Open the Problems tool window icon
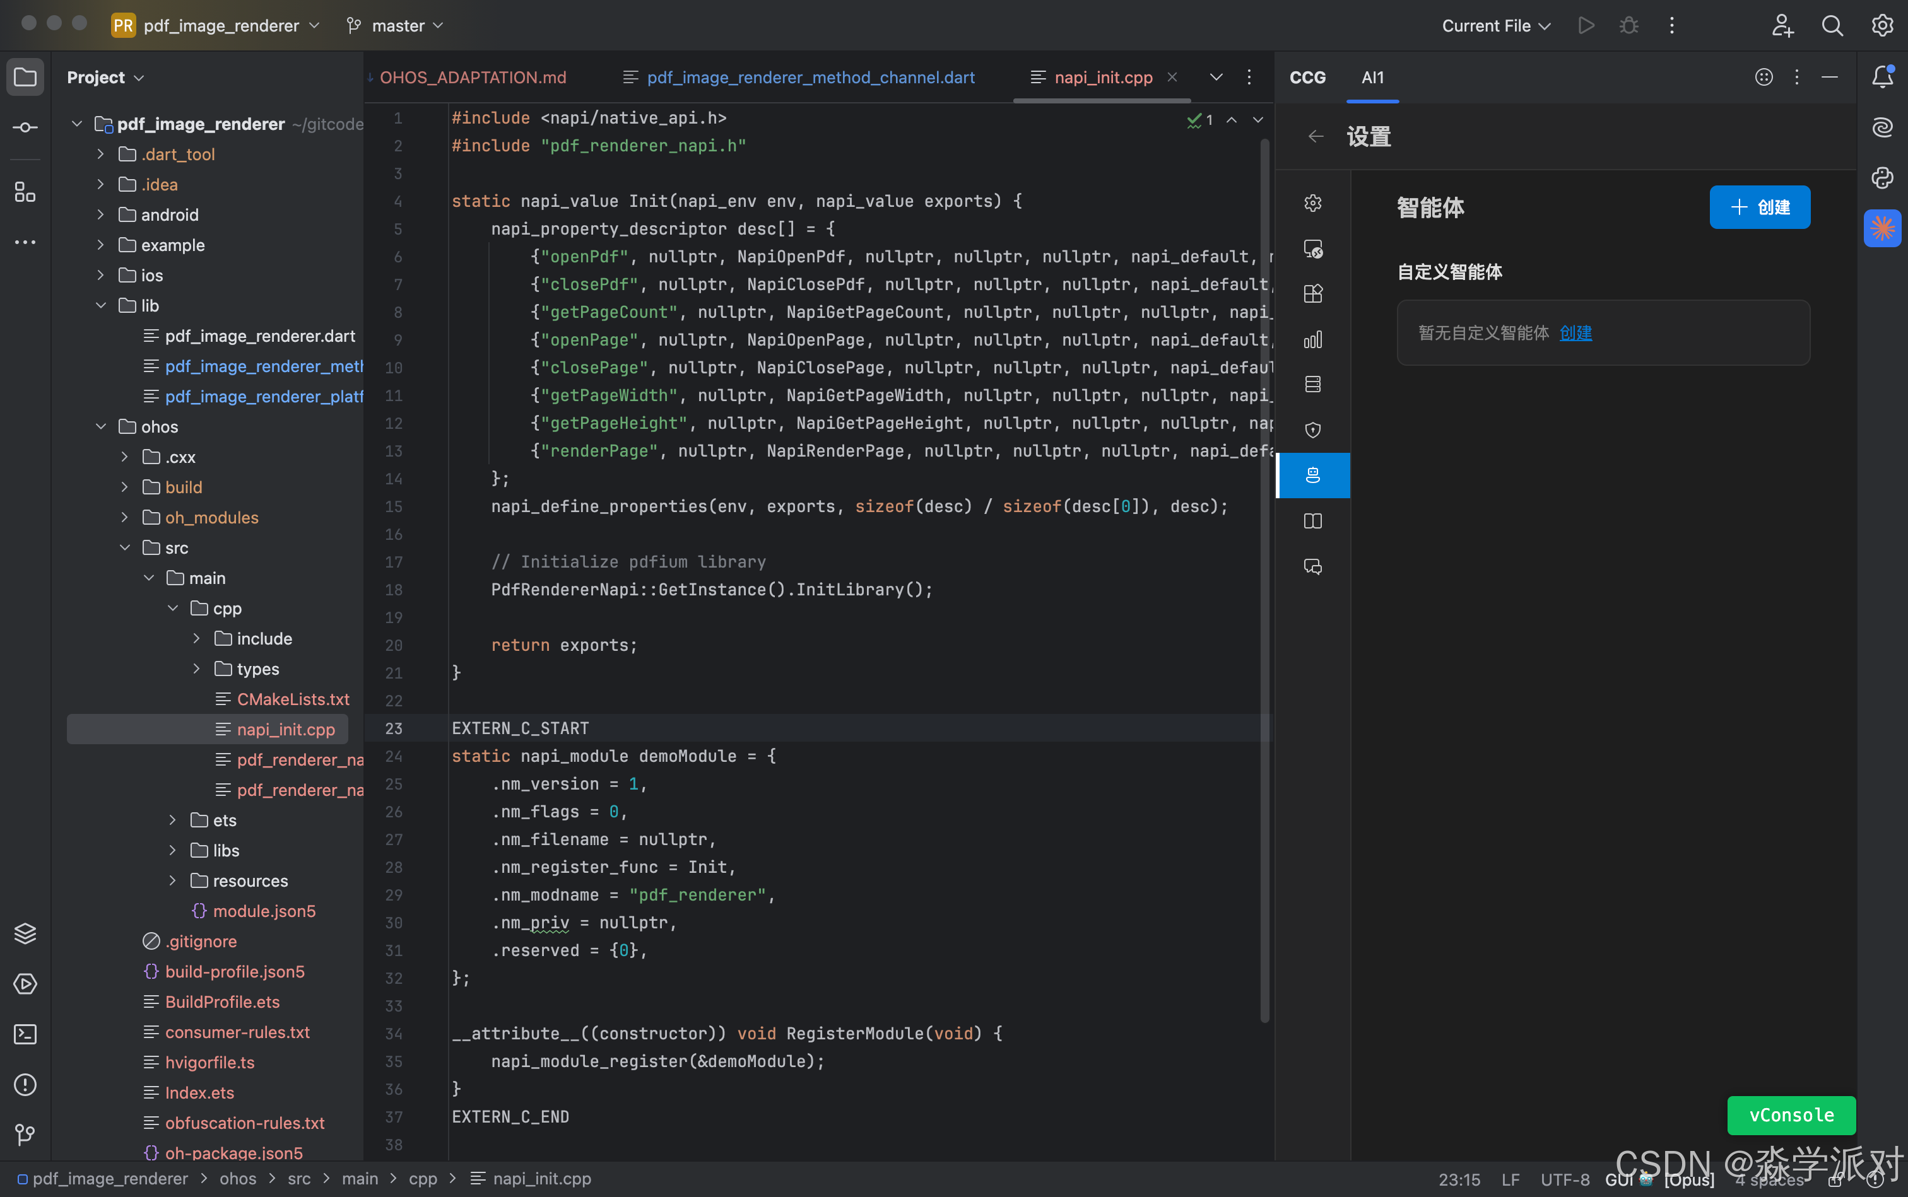Viewport: 1908px width, 1197px height. point(25,1085)
